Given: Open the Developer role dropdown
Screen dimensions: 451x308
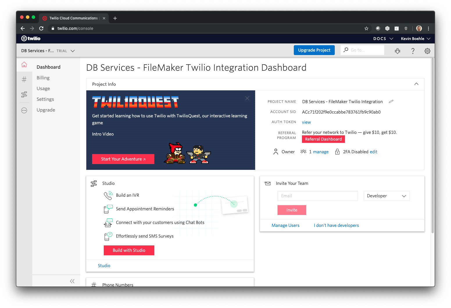Looking at the screenshot, I should click(386, 196).
